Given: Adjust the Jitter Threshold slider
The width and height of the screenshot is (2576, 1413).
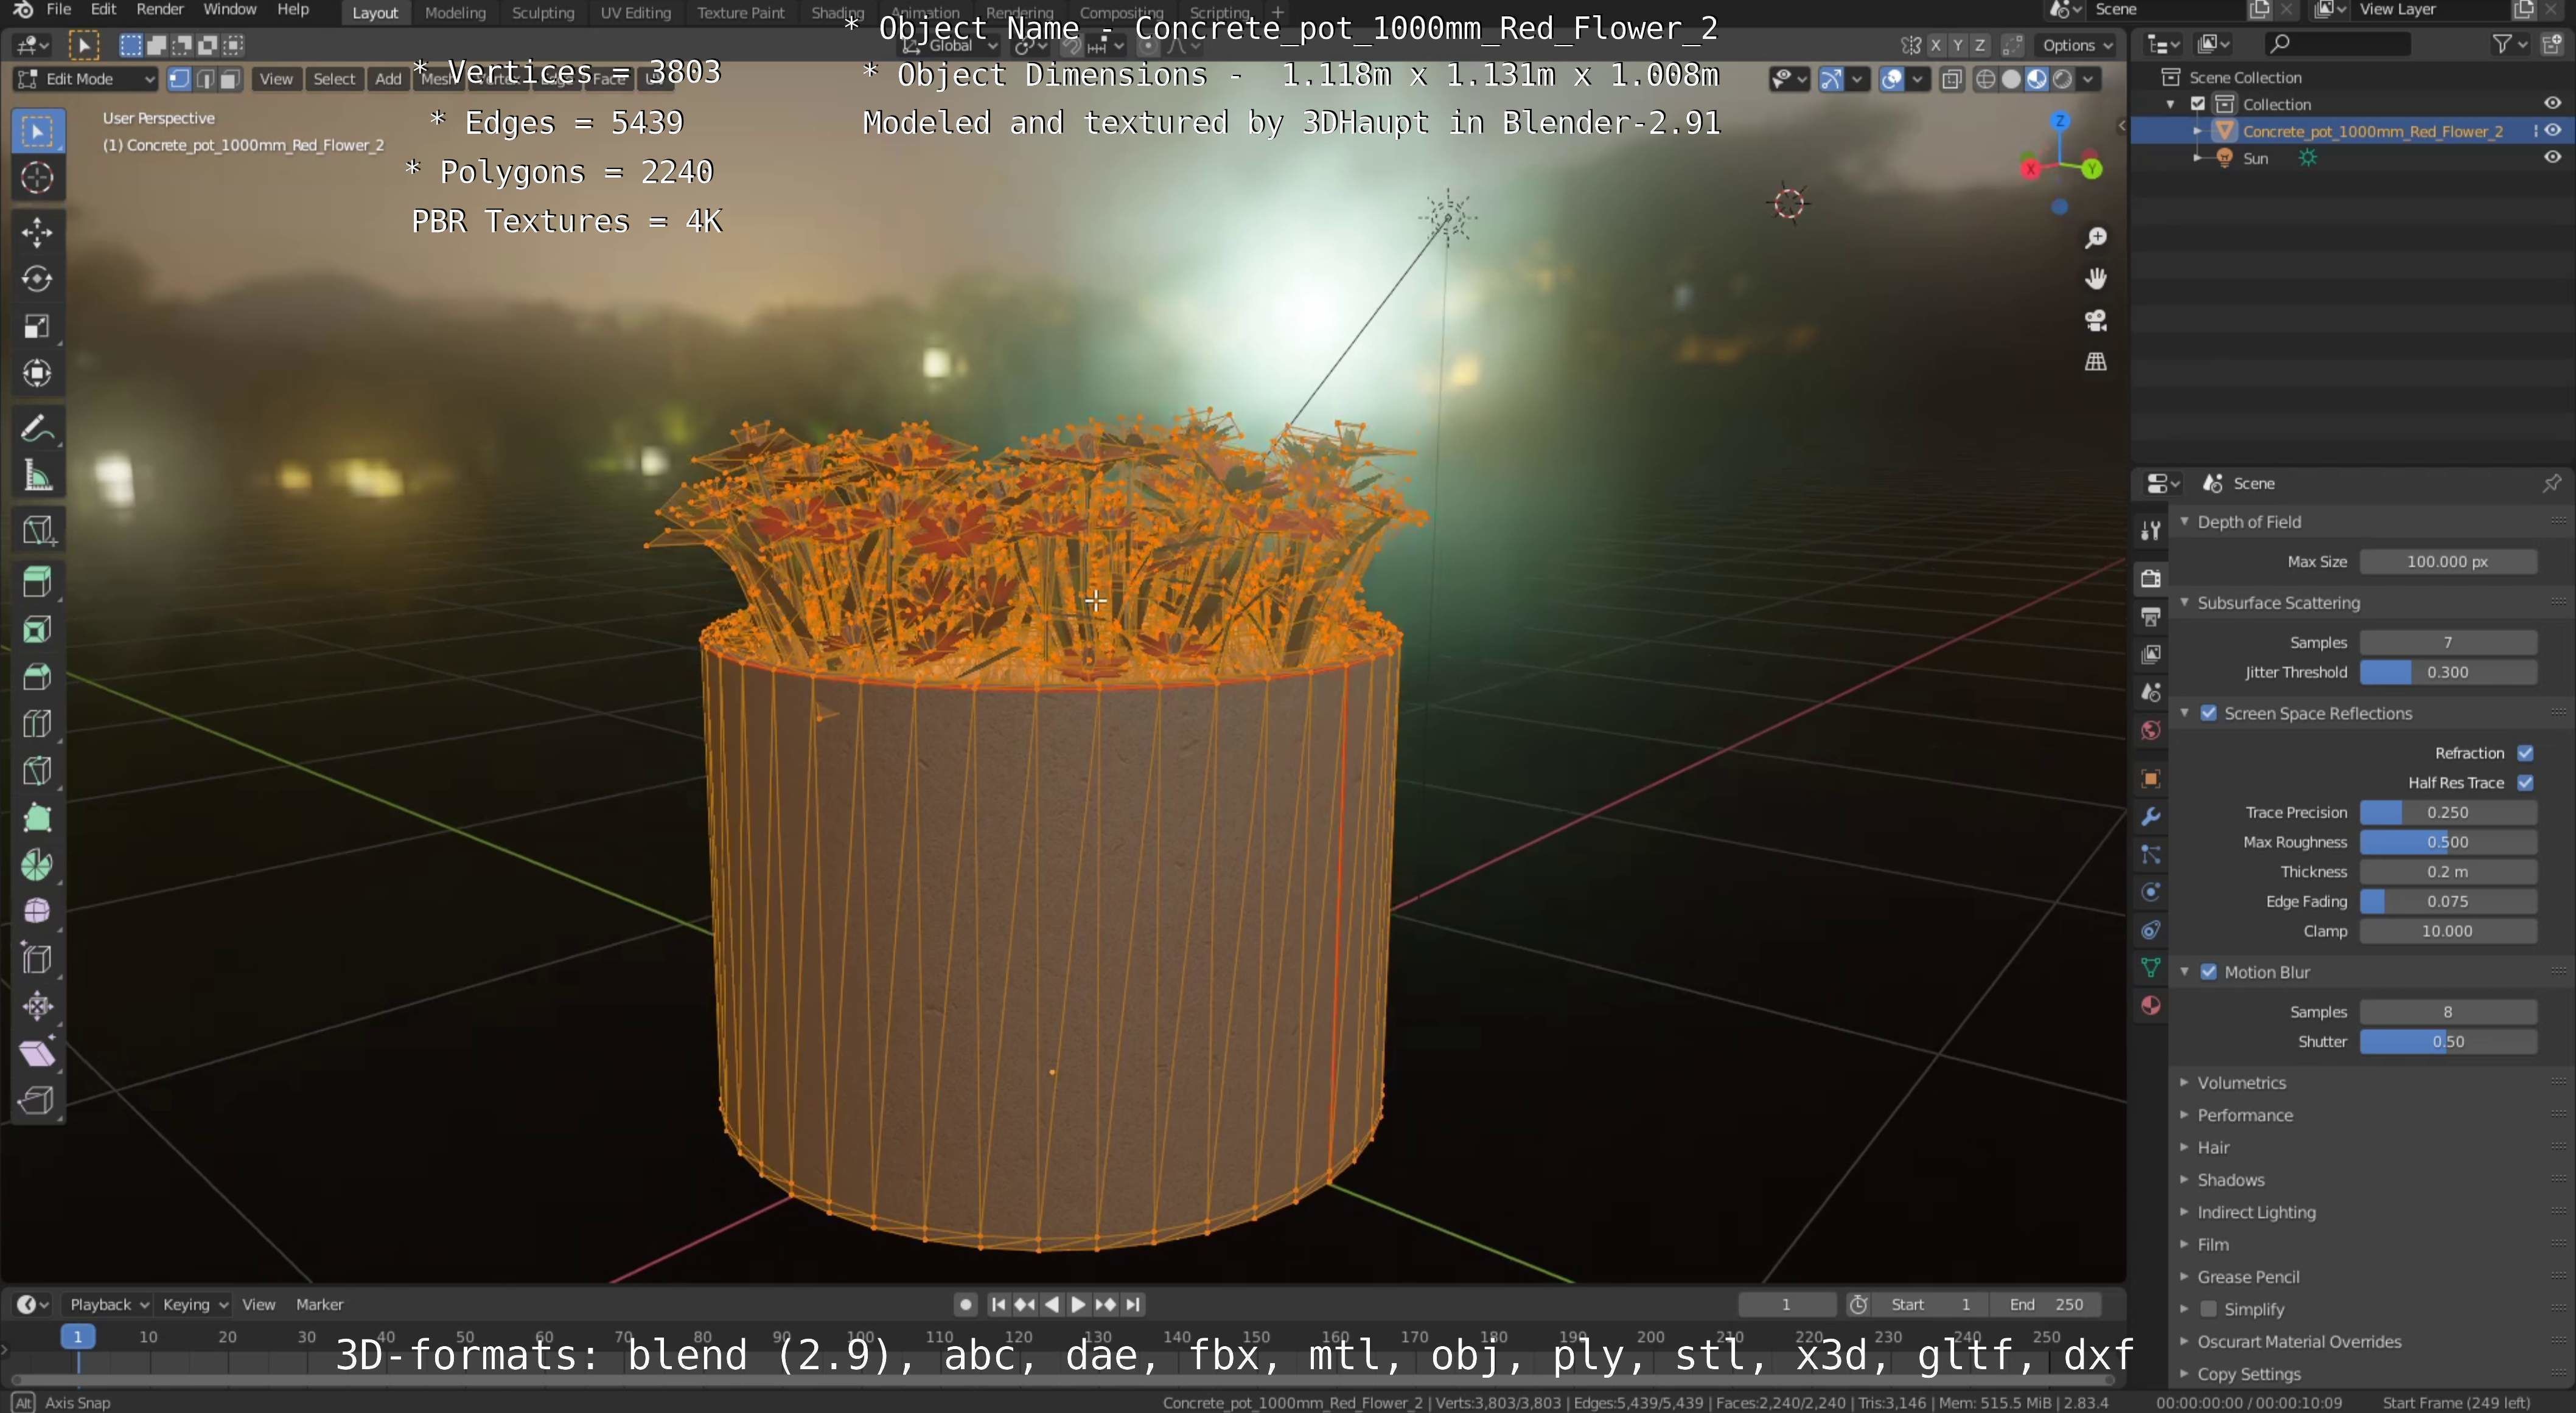Looking at the screenshot, I should coord(2448,673).
